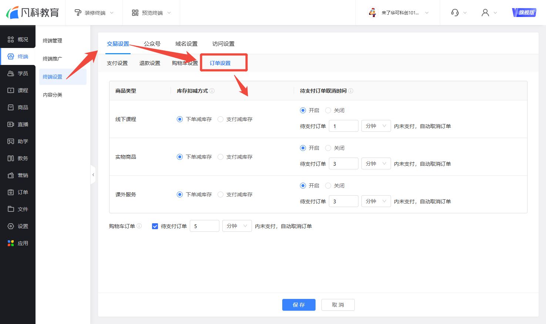Expand the 装修终端 dropdown in header
This screenshot has height=324, width=546.
coord(95,13)
